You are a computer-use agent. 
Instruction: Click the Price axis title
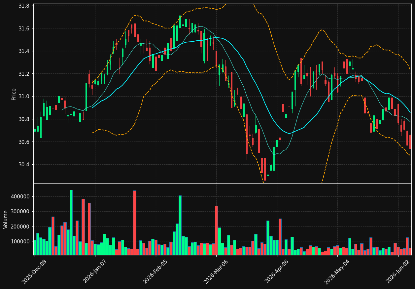coord(14,94)
